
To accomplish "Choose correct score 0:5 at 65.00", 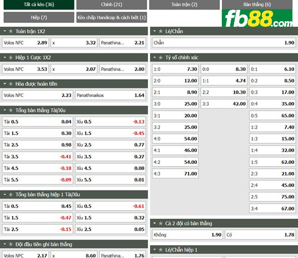I will pos(272,115).
